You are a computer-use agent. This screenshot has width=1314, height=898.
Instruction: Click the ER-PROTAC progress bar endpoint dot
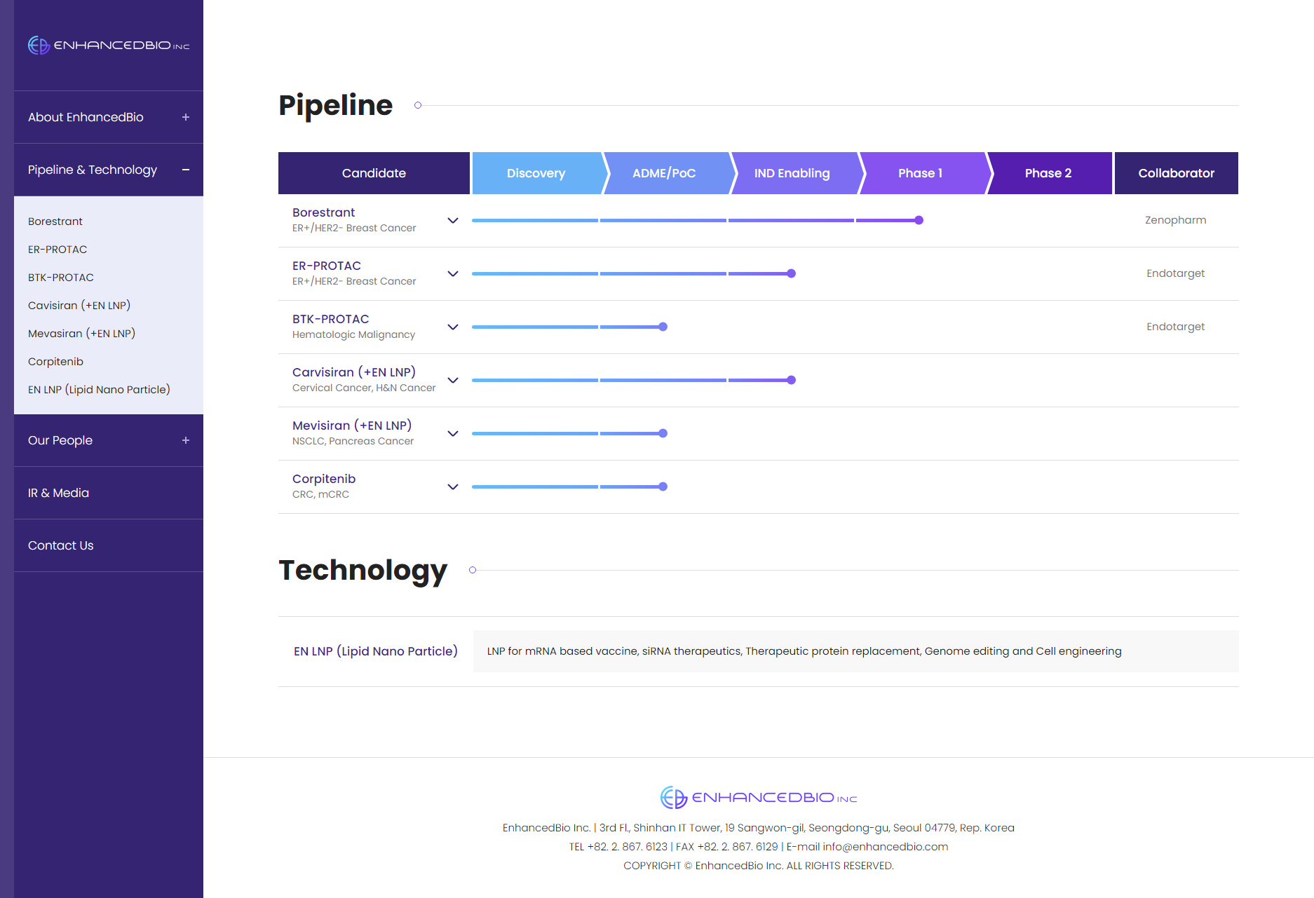(x=792, y=273)
